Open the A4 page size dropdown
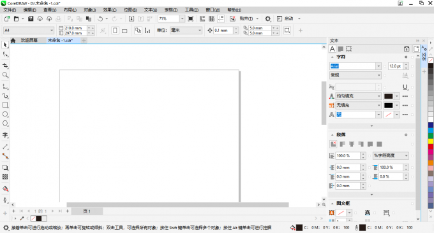 (52, 30)
